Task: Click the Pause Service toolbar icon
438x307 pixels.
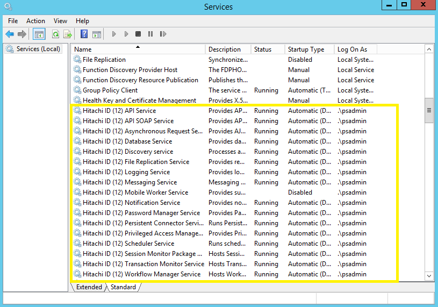Action: pos(150,34)
